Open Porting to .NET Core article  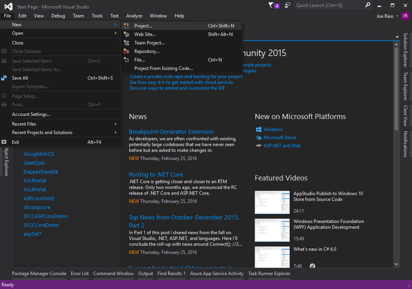click(156, 174)
